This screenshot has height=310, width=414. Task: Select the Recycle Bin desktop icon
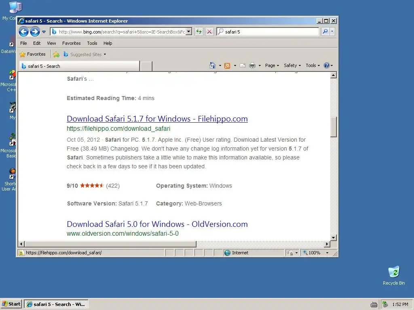tap(394, 276)
